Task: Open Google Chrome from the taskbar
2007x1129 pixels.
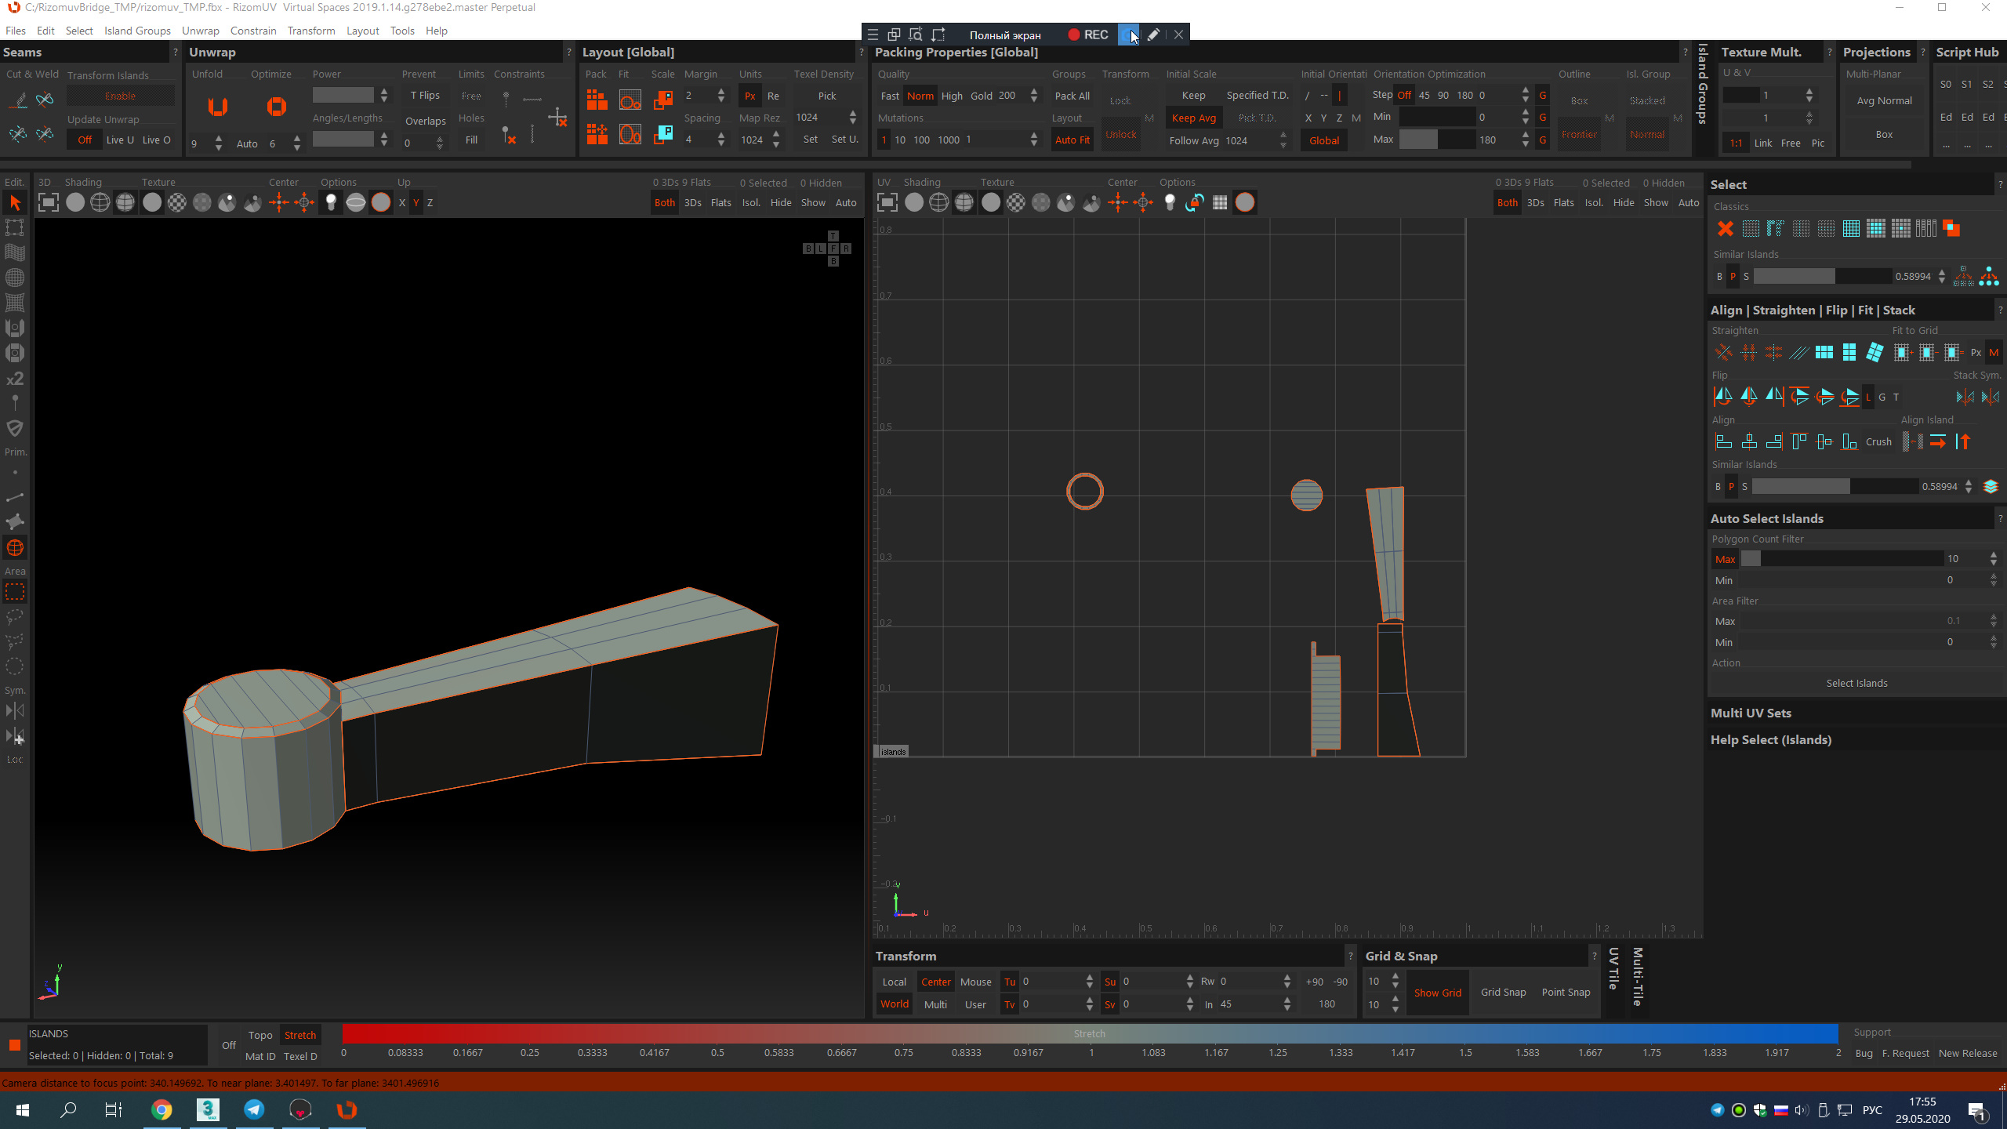Action: [x=162, y=1109]
